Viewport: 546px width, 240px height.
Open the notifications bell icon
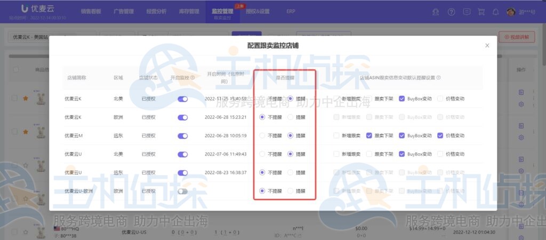(495, 12)
